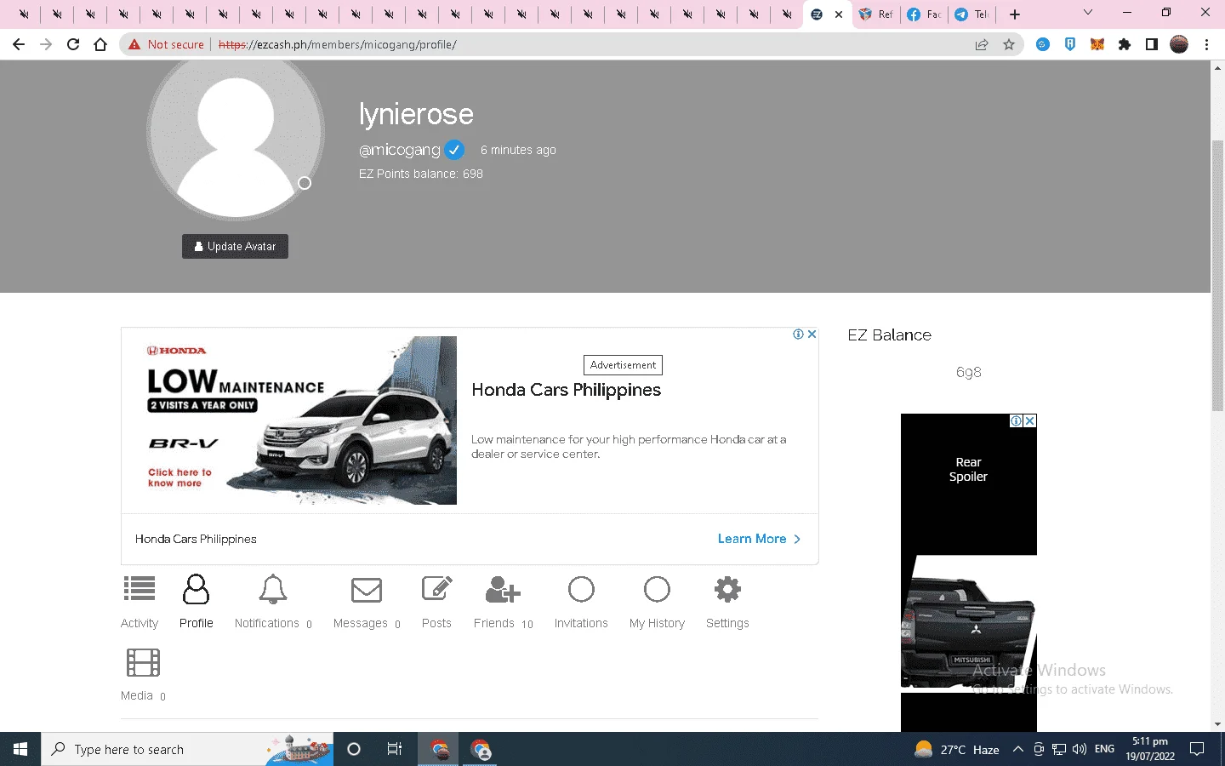
Task: Toggle the browser side panel
Action: (1152, 44)
